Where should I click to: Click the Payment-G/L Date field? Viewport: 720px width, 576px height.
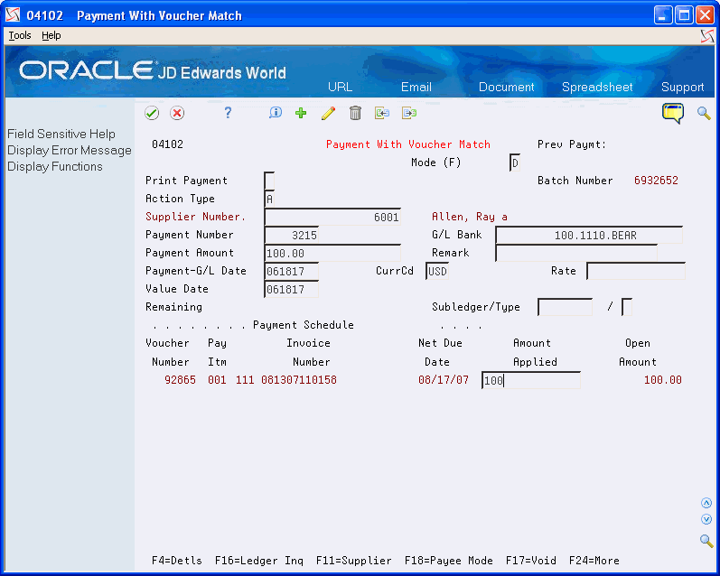coord(292,271)
